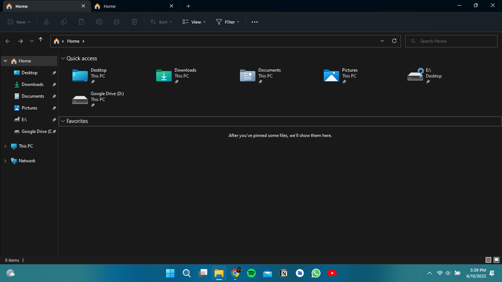Click the Share icon in toolbar
This screenshot has width=502, height=282.
(x=117, y=22)
